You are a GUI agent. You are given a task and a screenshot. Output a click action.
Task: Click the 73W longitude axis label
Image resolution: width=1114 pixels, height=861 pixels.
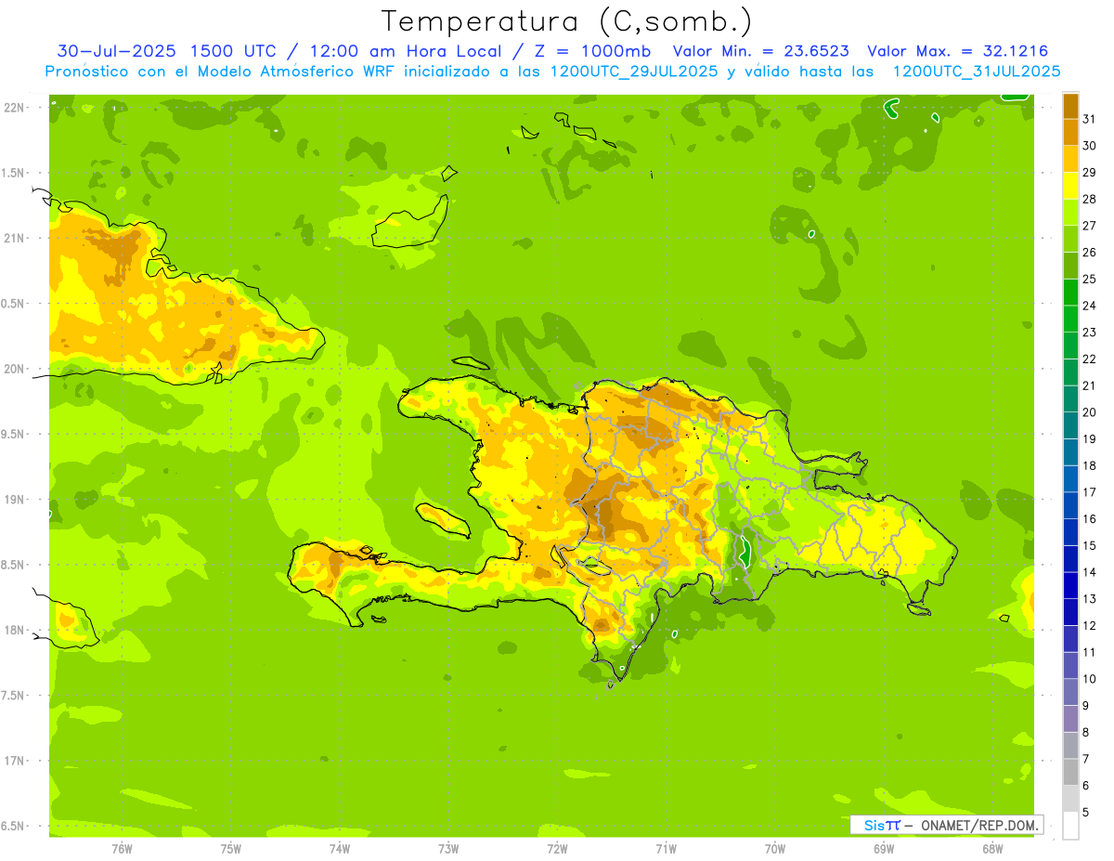click(x=448, y=848)
